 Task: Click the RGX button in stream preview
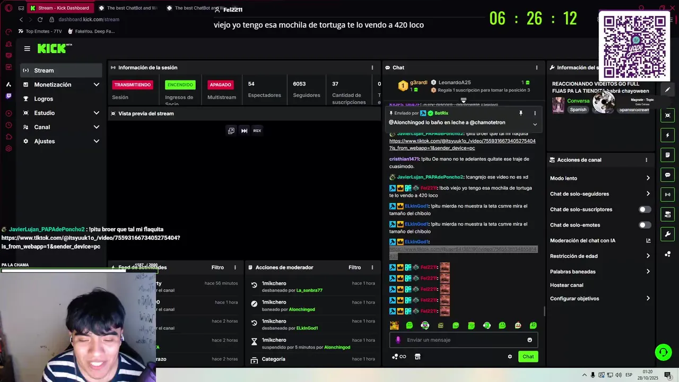257,131
